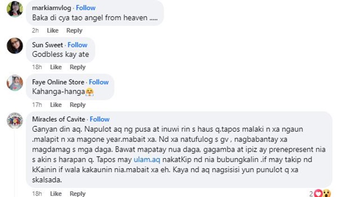
Task: Reply to Sun Sweet's comment
Action: (x=77, y=67)
